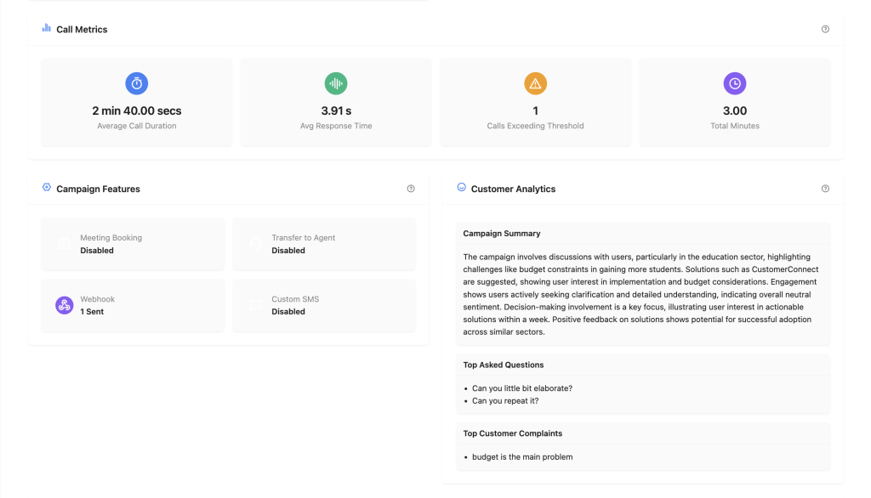Click the blue stopwatch icon
The height and width of the screenshot is (498, 871).
(137, 83)
